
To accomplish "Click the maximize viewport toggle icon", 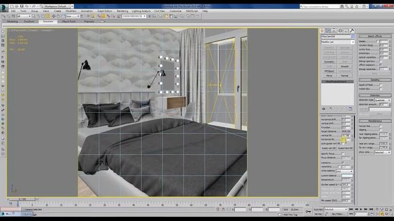I will (x=392, y=214).
